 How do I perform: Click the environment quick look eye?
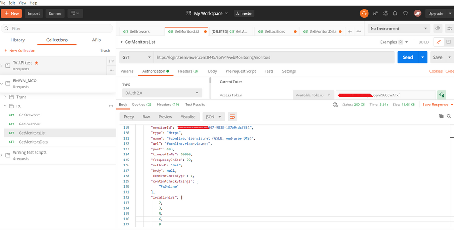(x=438, y=28)
